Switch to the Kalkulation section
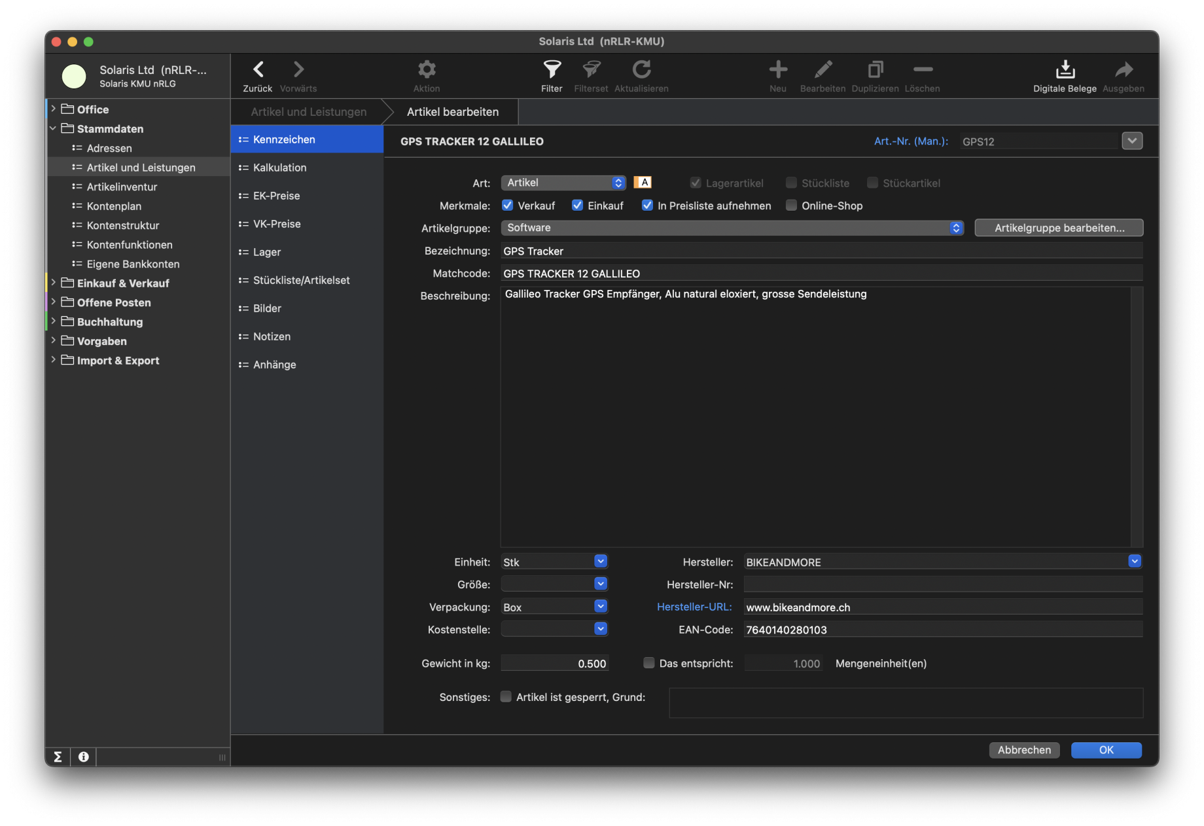1204x826 pixels. pyautogui.click(x=279, y=168)
